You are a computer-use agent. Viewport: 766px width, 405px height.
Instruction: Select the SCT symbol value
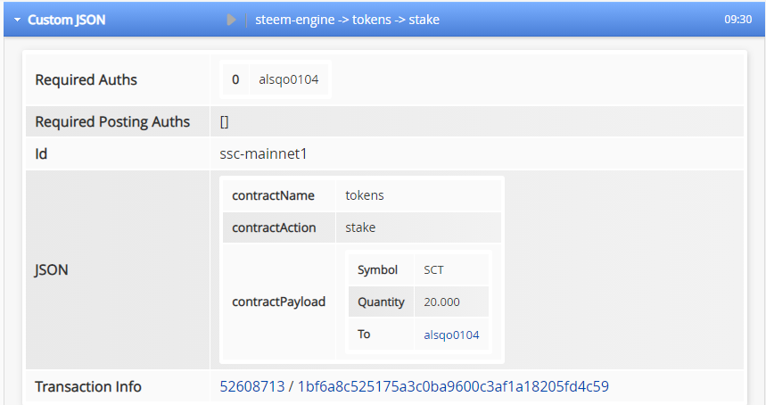point(433,270)
